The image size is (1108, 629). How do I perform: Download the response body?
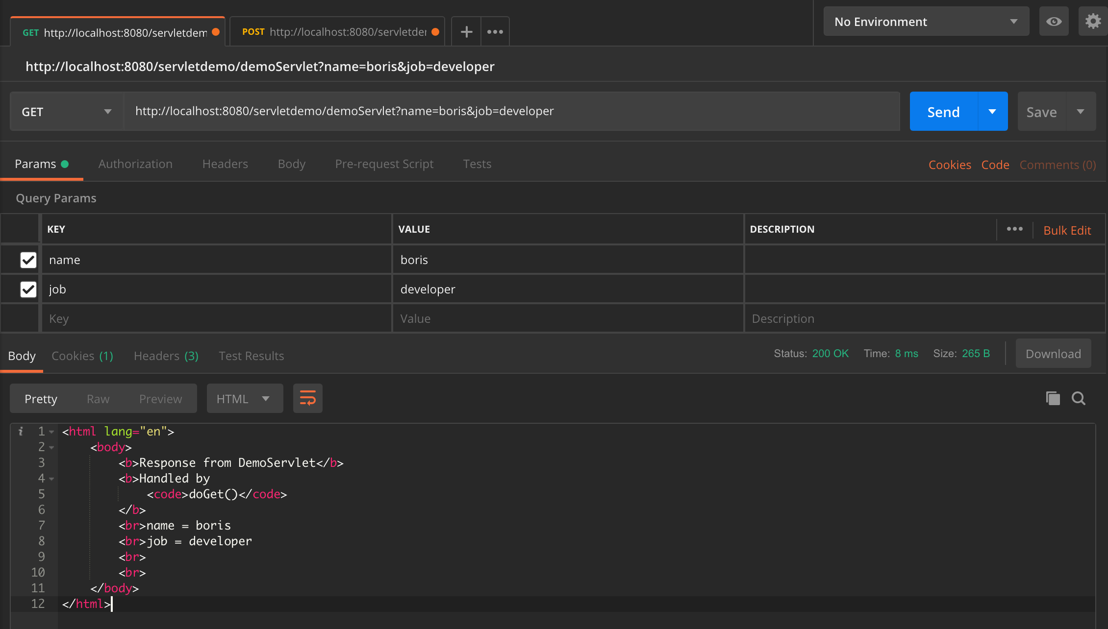point(1053,353)
